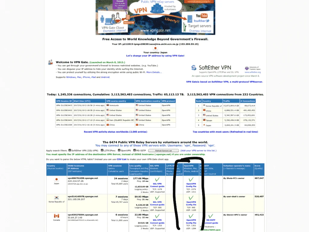Click the Venezuela flag in the session table
The image size is (309, 232).
[x=108, y=105]
